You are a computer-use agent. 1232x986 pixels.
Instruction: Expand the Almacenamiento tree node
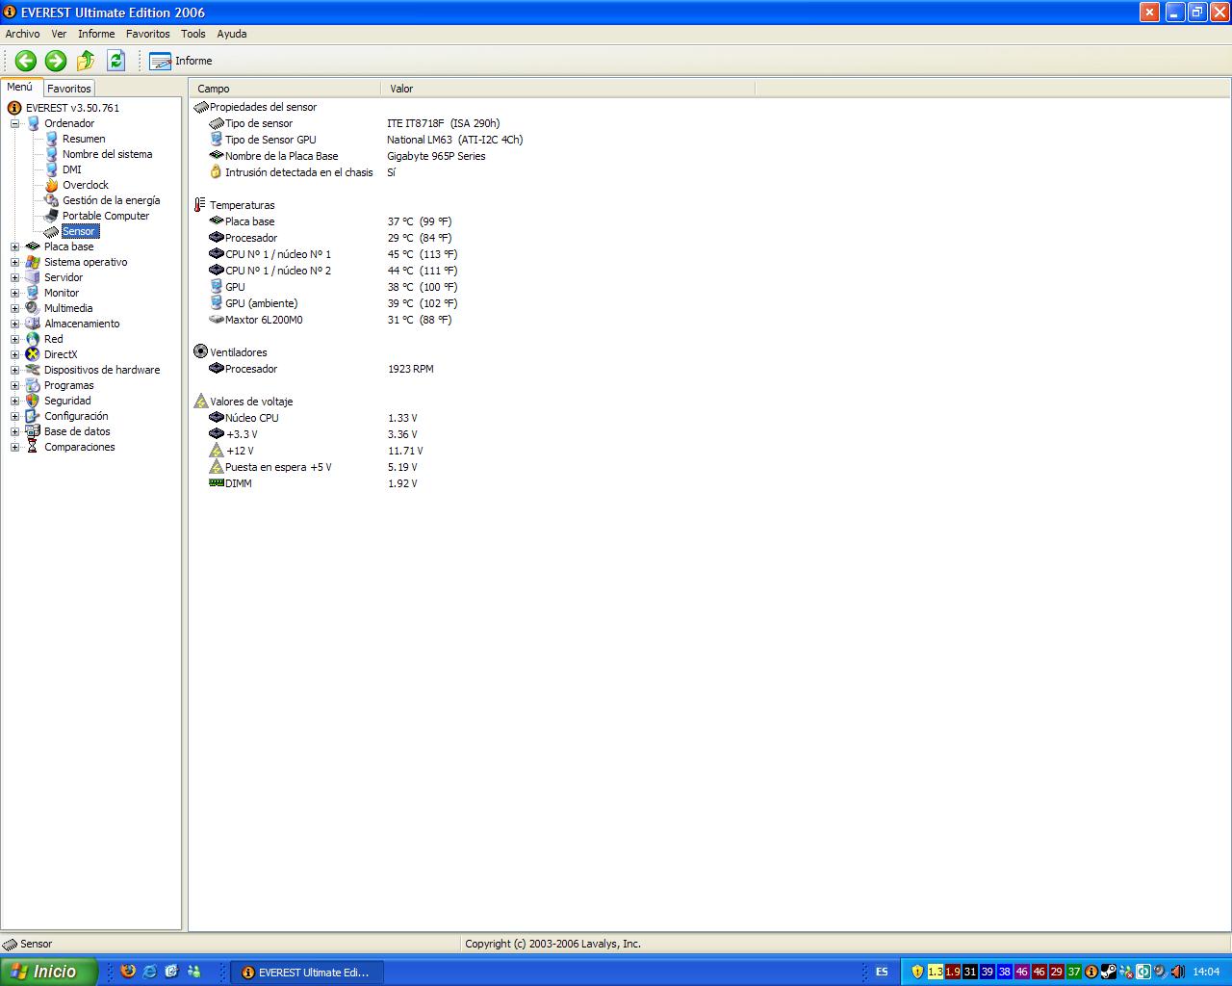point(14,324)
